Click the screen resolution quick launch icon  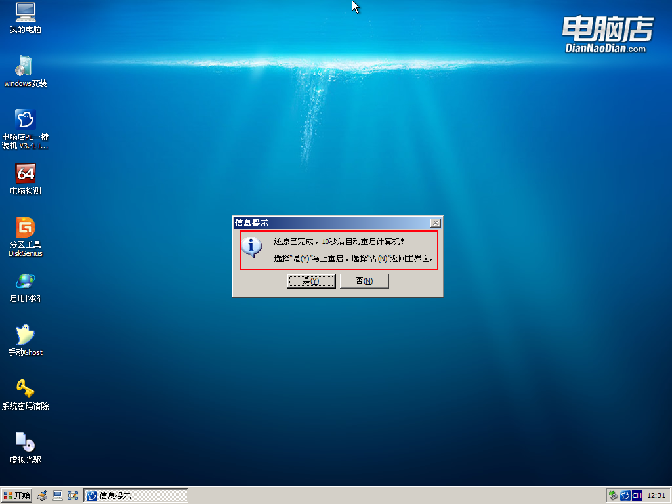(73, 495)
